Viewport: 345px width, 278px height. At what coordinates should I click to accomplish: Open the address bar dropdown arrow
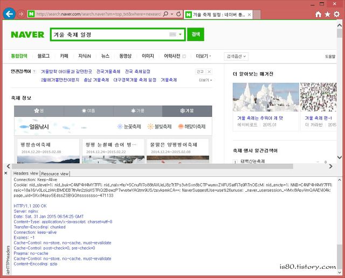click(172, 14)
